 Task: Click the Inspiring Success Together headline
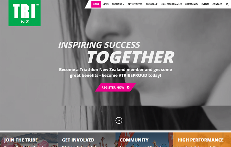(116, 53)
